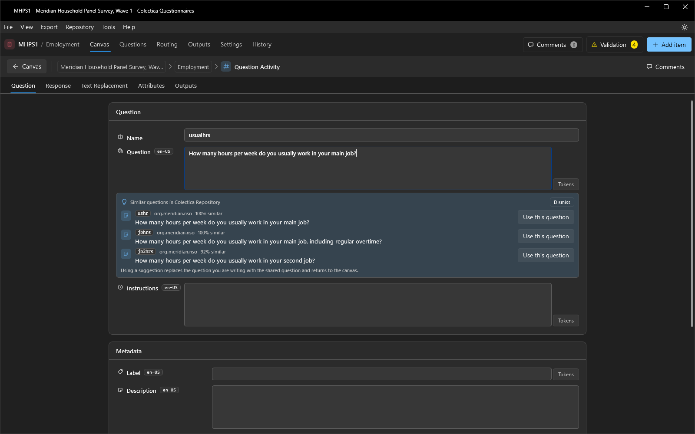
Task: Open Comments panel with 0 count
Action: 553,45
